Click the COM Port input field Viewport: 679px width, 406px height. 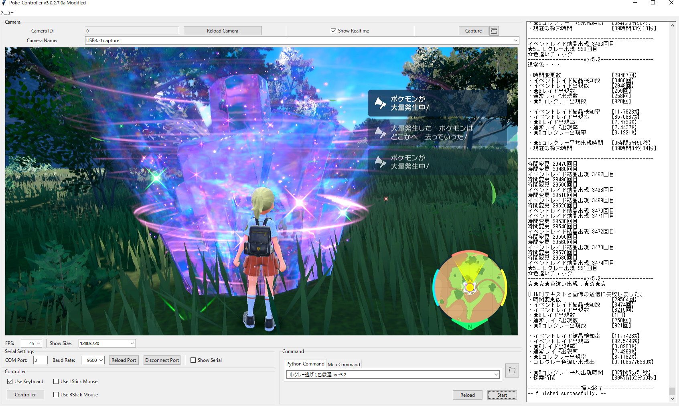tap(40, 360)
